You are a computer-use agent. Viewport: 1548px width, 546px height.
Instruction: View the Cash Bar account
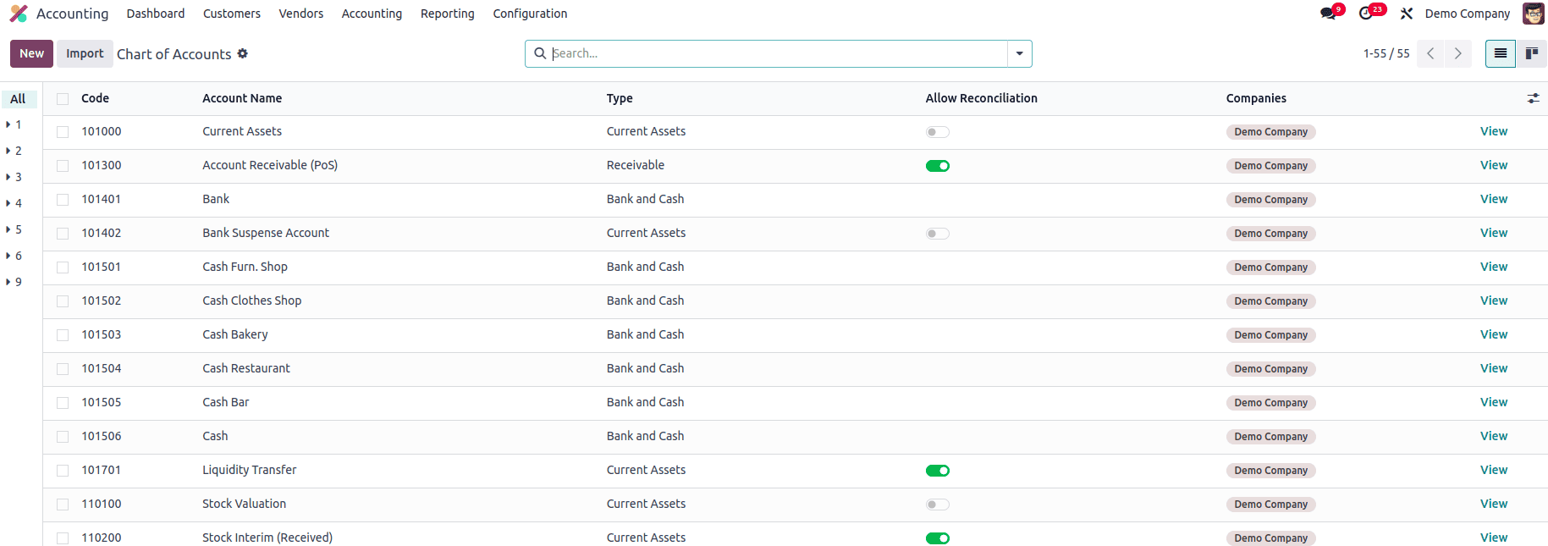tap(1494, 402)
